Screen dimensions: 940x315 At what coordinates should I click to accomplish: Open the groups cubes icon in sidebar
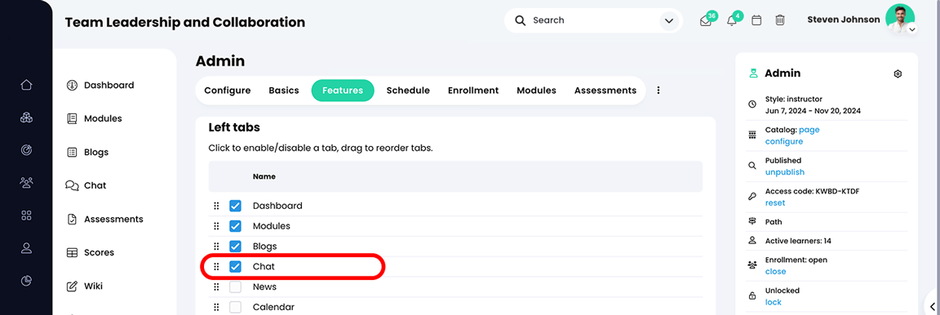point(26,118)
